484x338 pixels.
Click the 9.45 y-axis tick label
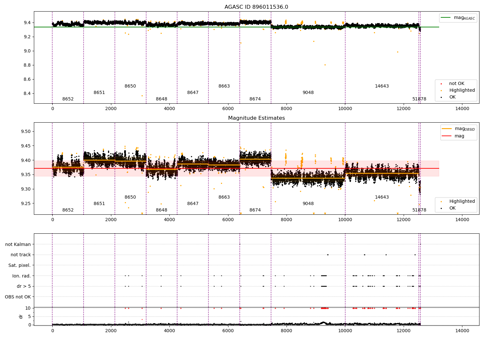(26, 146)
